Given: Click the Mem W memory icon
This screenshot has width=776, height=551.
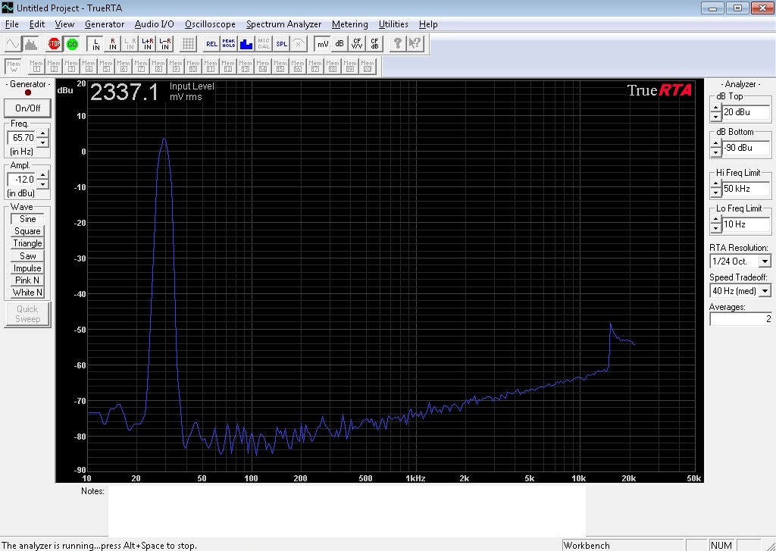Looking at the screenshot, I should 14,67.
